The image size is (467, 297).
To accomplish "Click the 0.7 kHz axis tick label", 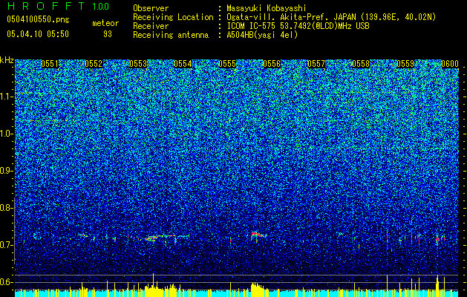I will (6, 245).
